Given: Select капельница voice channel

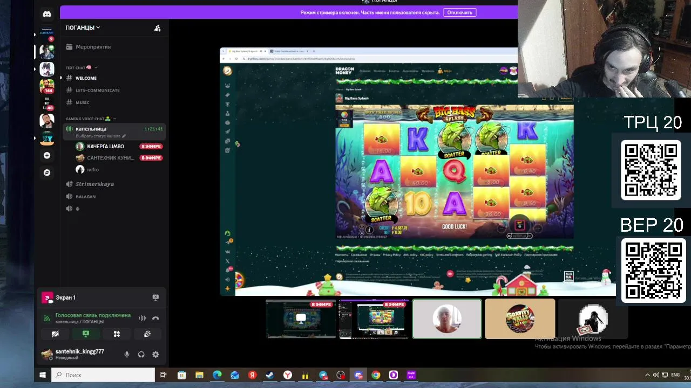Looking at the screenshot, I should point(113,131).
